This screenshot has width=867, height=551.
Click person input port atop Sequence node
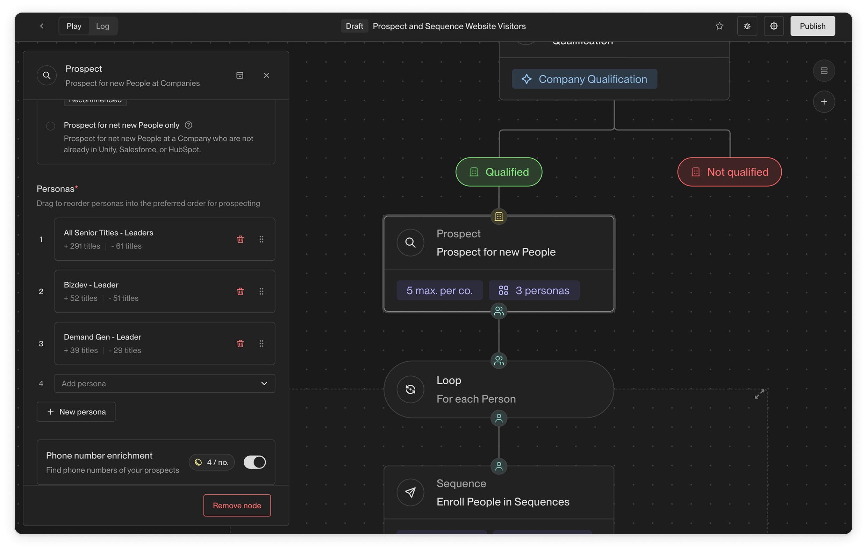(499, 467)
